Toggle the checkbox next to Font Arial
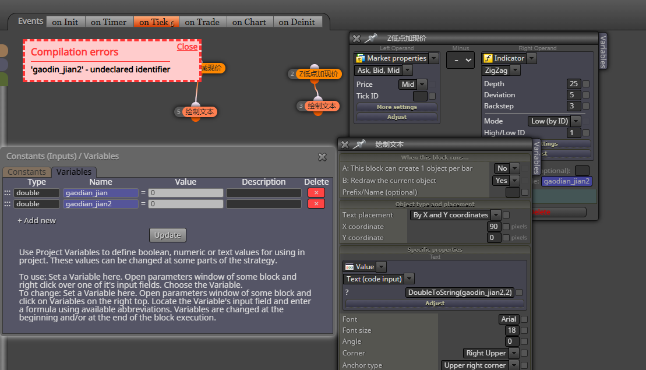This screenshot has width=646, height=370. [x=524, y=319]
